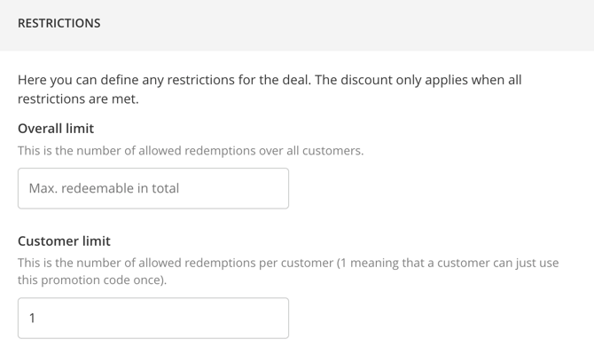Focus the Customer limit field containing 1
The width and height of the screenshot is (594, 355).
[x=152, y=318]
